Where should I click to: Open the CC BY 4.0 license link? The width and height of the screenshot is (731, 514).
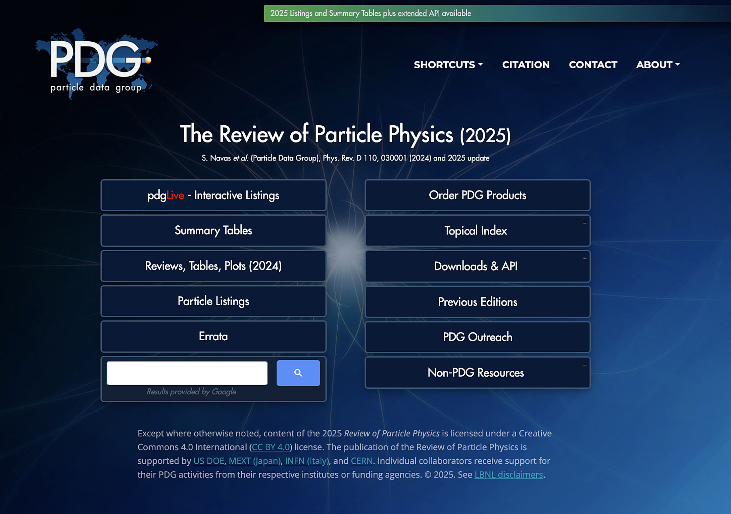271,447
